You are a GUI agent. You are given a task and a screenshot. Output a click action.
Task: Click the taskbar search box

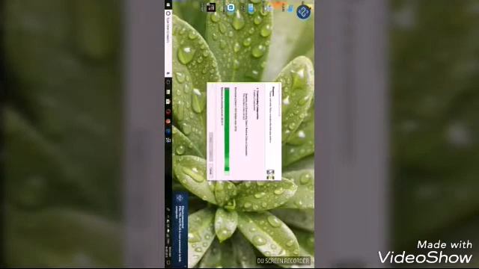pos(168,43)
